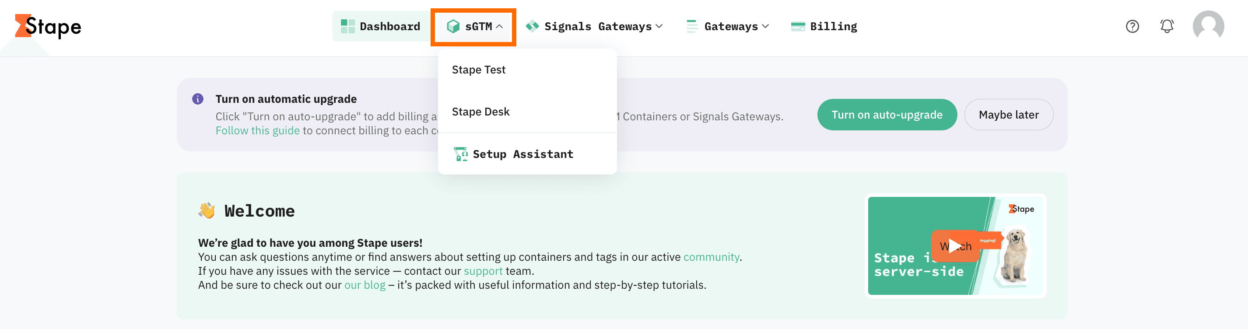Click the waving hand emoji
The width and height of the screenshot is (1248, 329).
(x=207, y=211)
